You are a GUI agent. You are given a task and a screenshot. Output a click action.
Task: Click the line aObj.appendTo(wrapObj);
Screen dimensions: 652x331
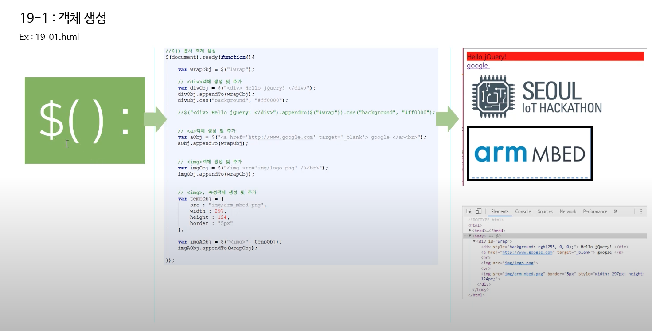213,143
